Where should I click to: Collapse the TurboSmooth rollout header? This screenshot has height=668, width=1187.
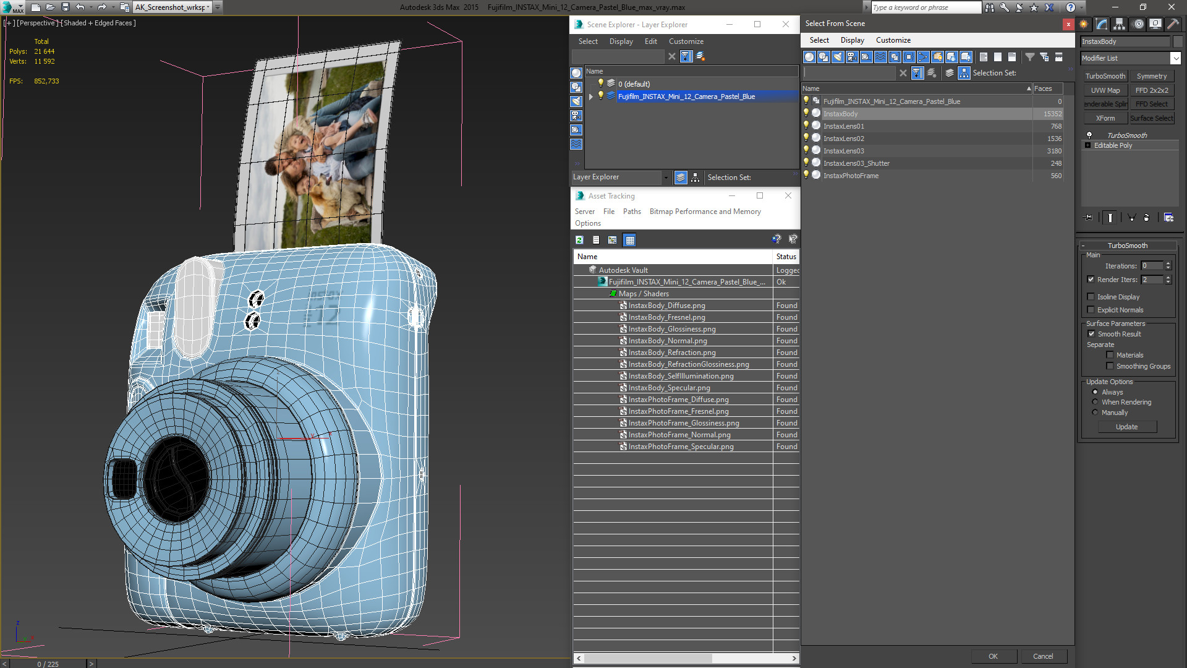[x=1128, y=246]
